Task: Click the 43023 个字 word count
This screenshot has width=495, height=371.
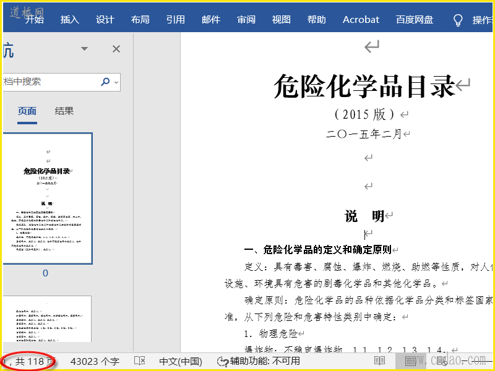Action: click(x=95, y=361)
